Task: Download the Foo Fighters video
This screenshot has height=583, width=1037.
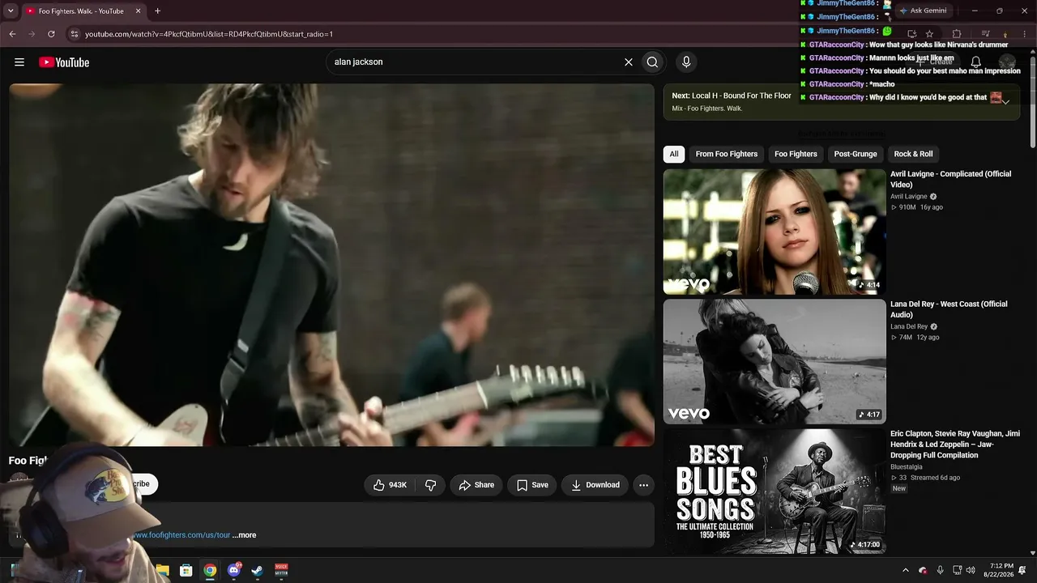Action: (x=595, y=485)
